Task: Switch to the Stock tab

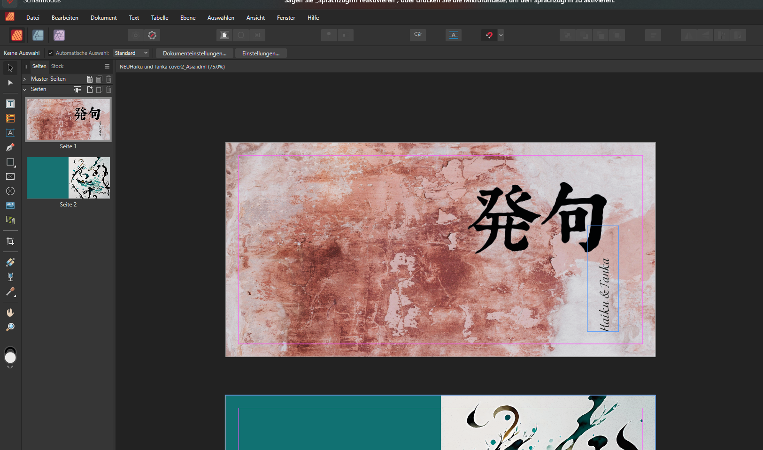Action: pyautogui.click(x=57, y=67)
